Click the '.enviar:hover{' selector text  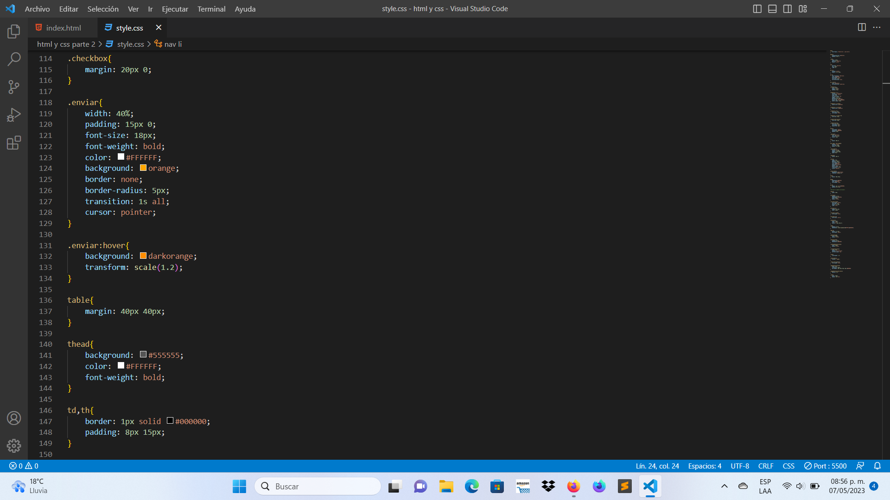pos(98,245)
